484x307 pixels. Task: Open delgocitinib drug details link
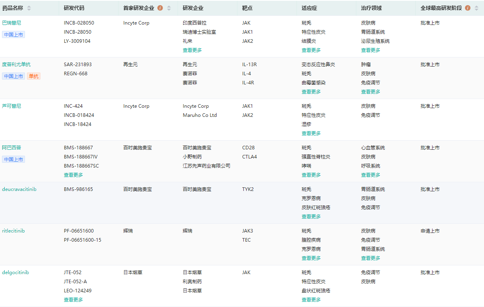click(15, 273)
